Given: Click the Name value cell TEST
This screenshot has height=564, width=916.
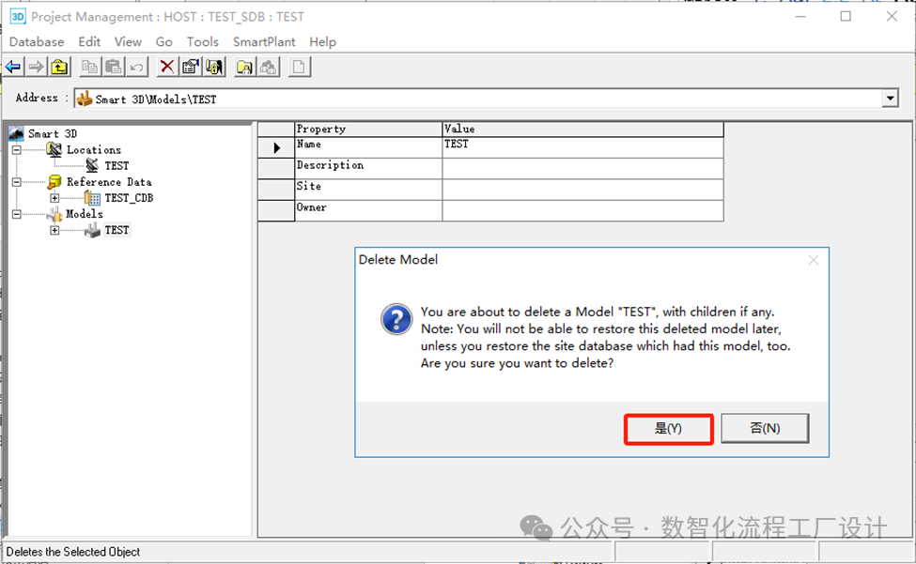Looking at the screenshot, I should pyautogui.click(x=583, y=147).
